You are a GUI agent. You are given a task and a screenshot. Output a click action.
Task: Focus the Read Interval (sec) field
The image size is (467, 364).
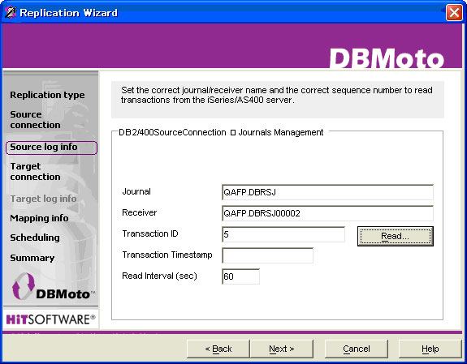pyautogui.click(x=240, y=276)
